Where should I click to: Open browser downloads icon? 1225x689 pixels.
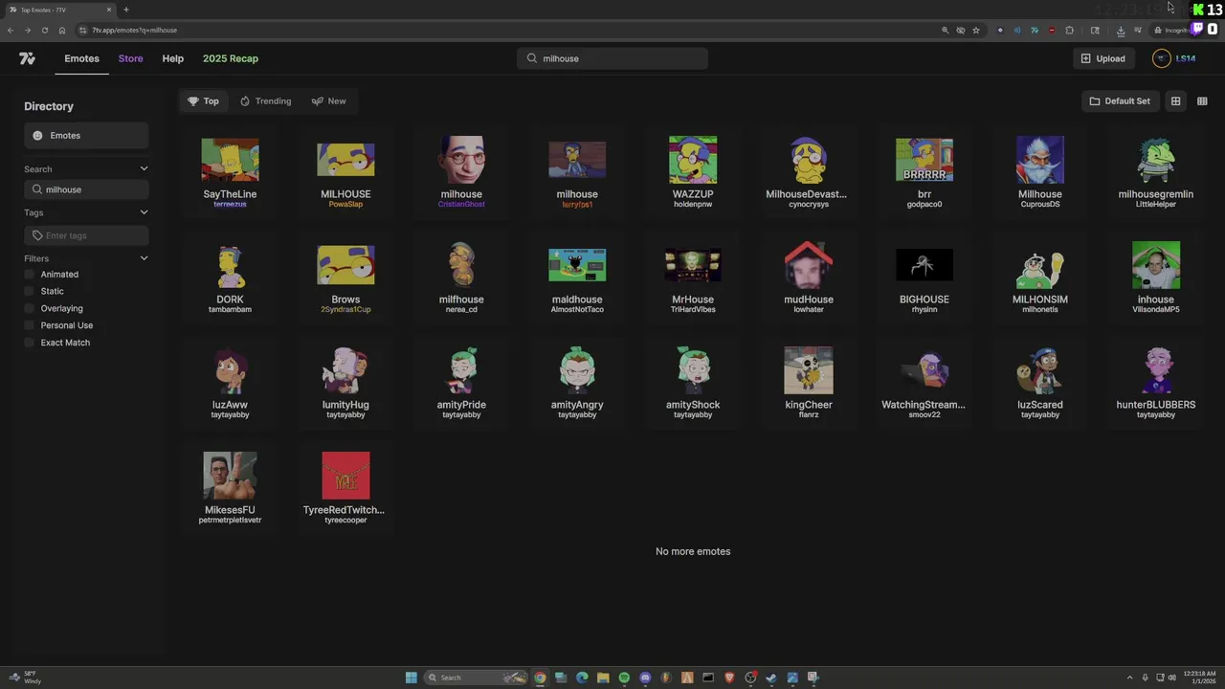tap(1121, 30)
